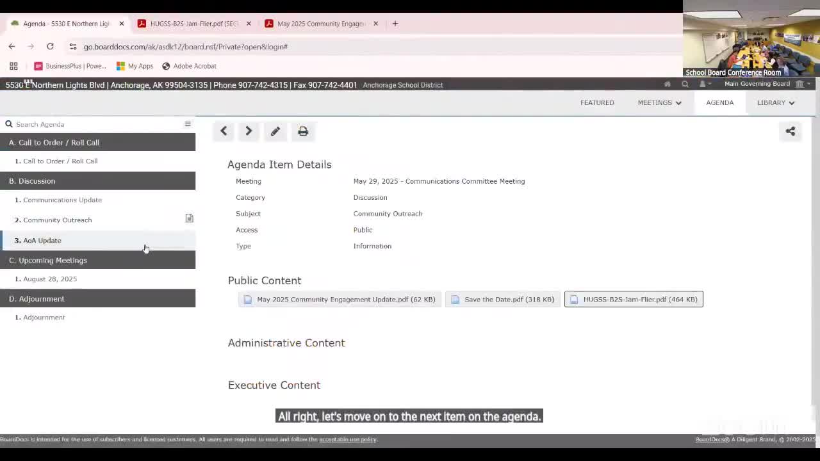Click the BoardDocs home icon
Viewport: 820px width, 461px height.
pos(667,84)
